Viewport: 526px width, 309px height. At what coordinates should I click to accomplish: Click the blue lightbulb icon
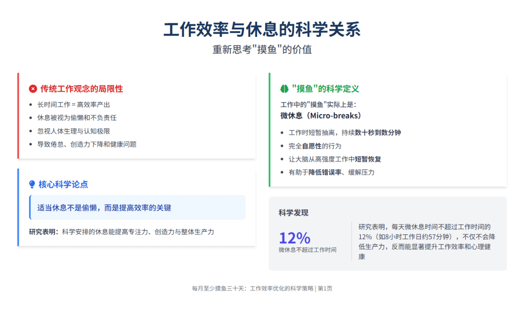click(33, 184)
